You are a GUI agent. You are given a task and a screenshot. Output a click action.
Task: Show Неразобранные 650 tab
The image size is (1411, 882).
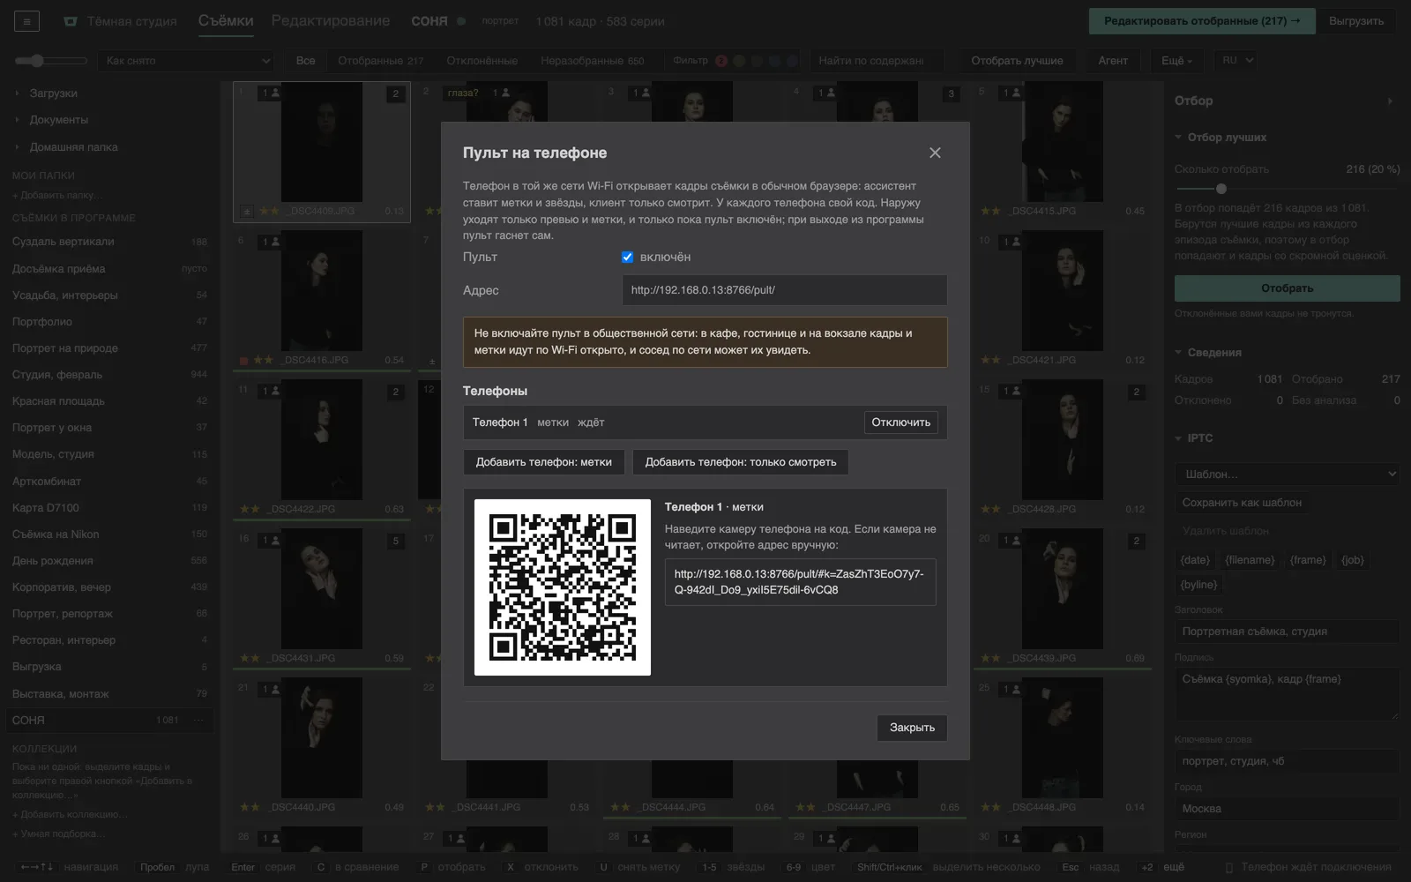593,61
